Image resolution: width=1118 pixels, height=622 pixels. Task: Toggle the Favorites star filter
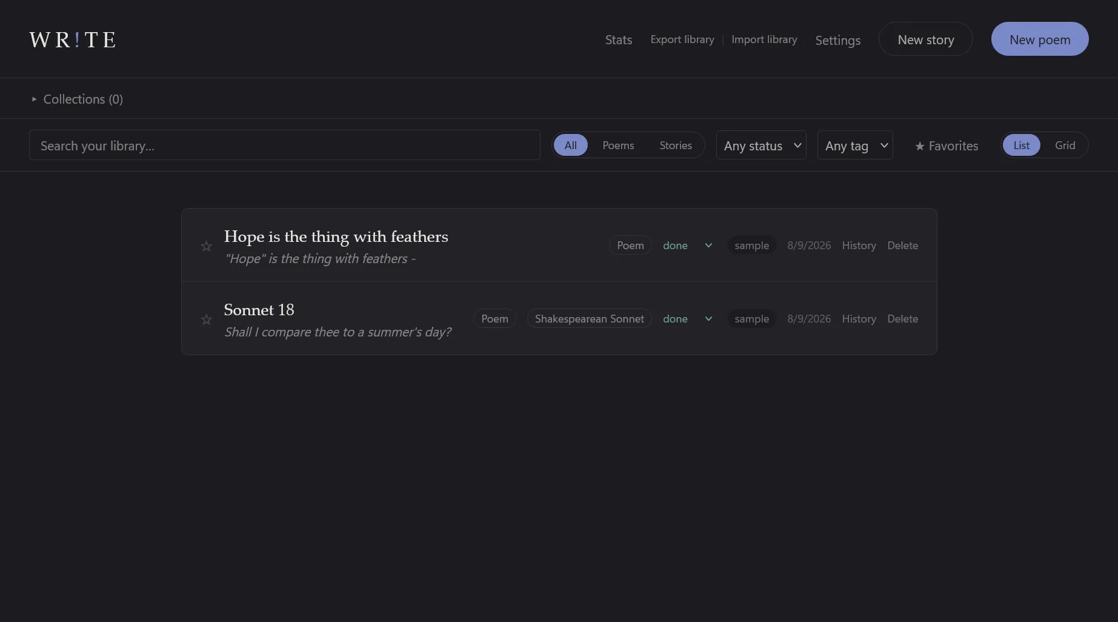pos(946,145)
